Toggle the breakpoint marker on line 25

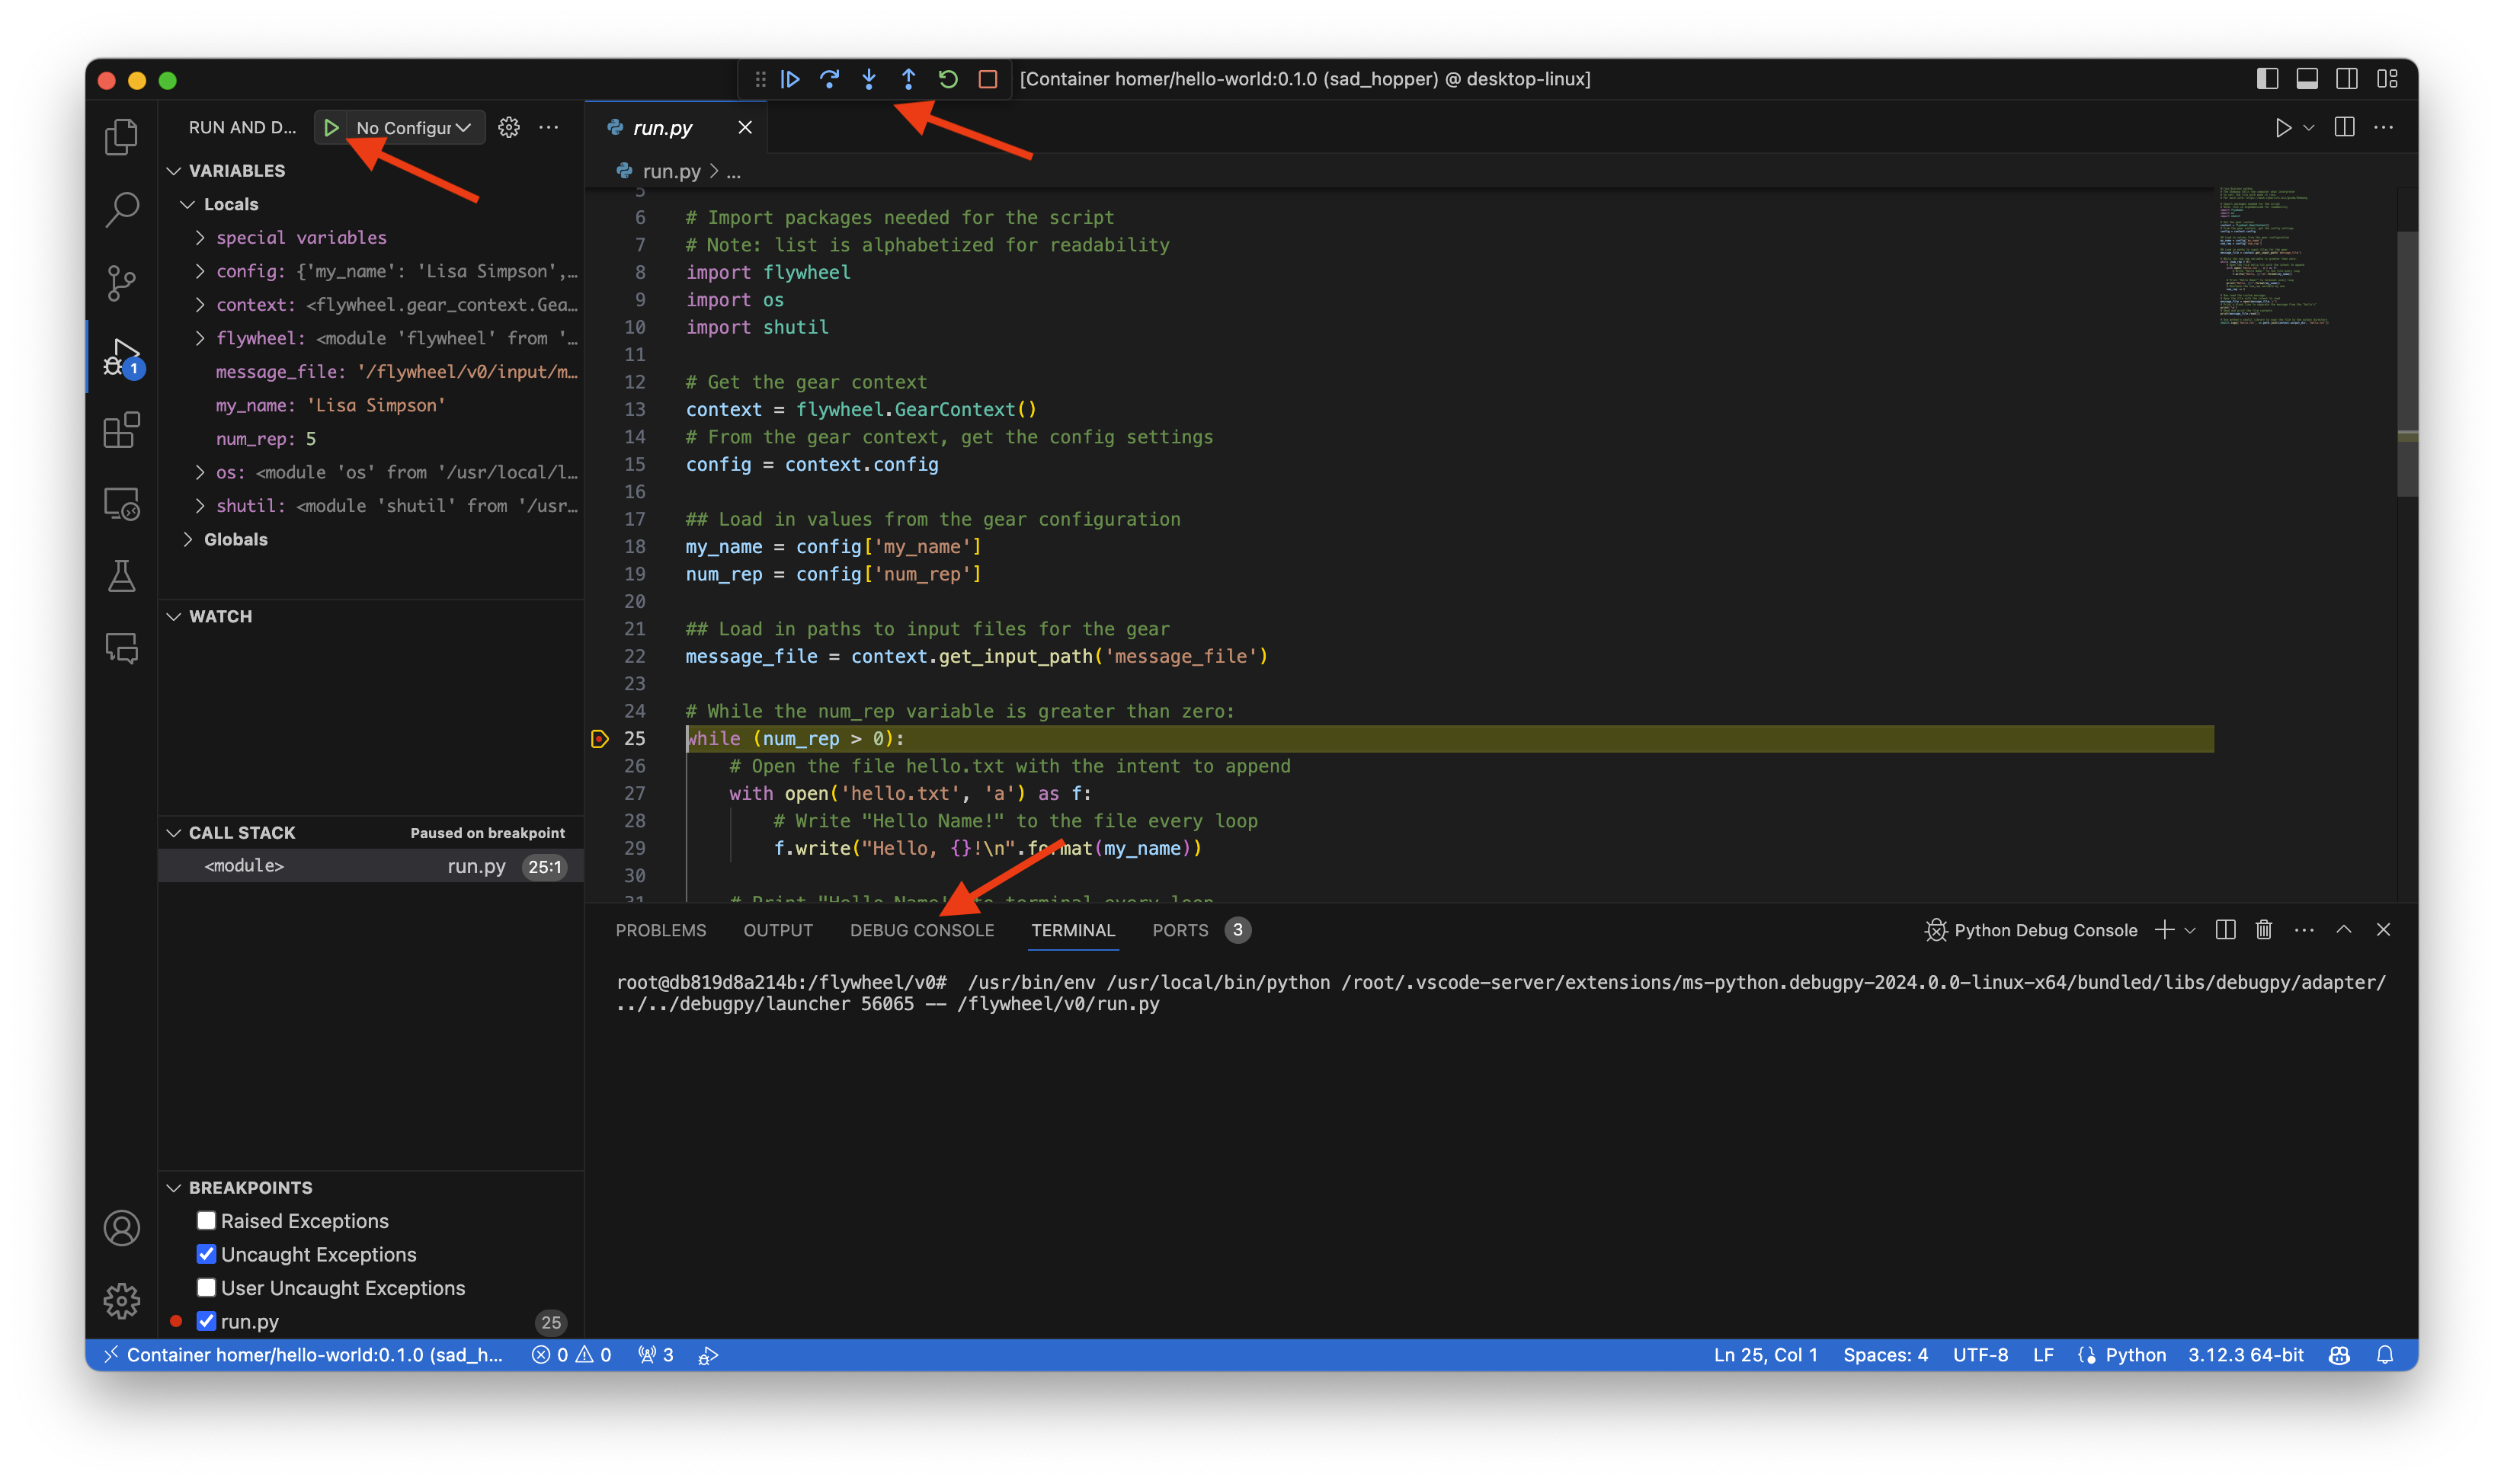pos(599,739)
